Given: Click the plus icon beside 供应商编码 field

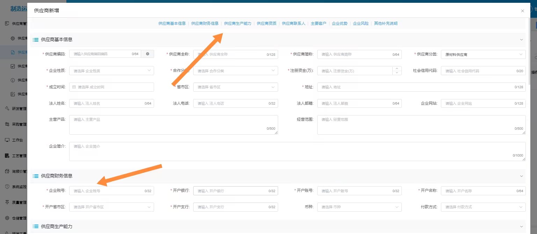Looking at the screenshot, I should coord(147,54).
